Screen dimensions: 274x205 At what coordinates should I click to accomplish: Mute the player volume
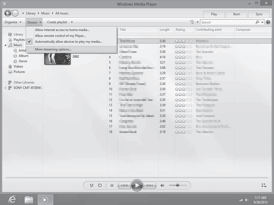[162, 185]
